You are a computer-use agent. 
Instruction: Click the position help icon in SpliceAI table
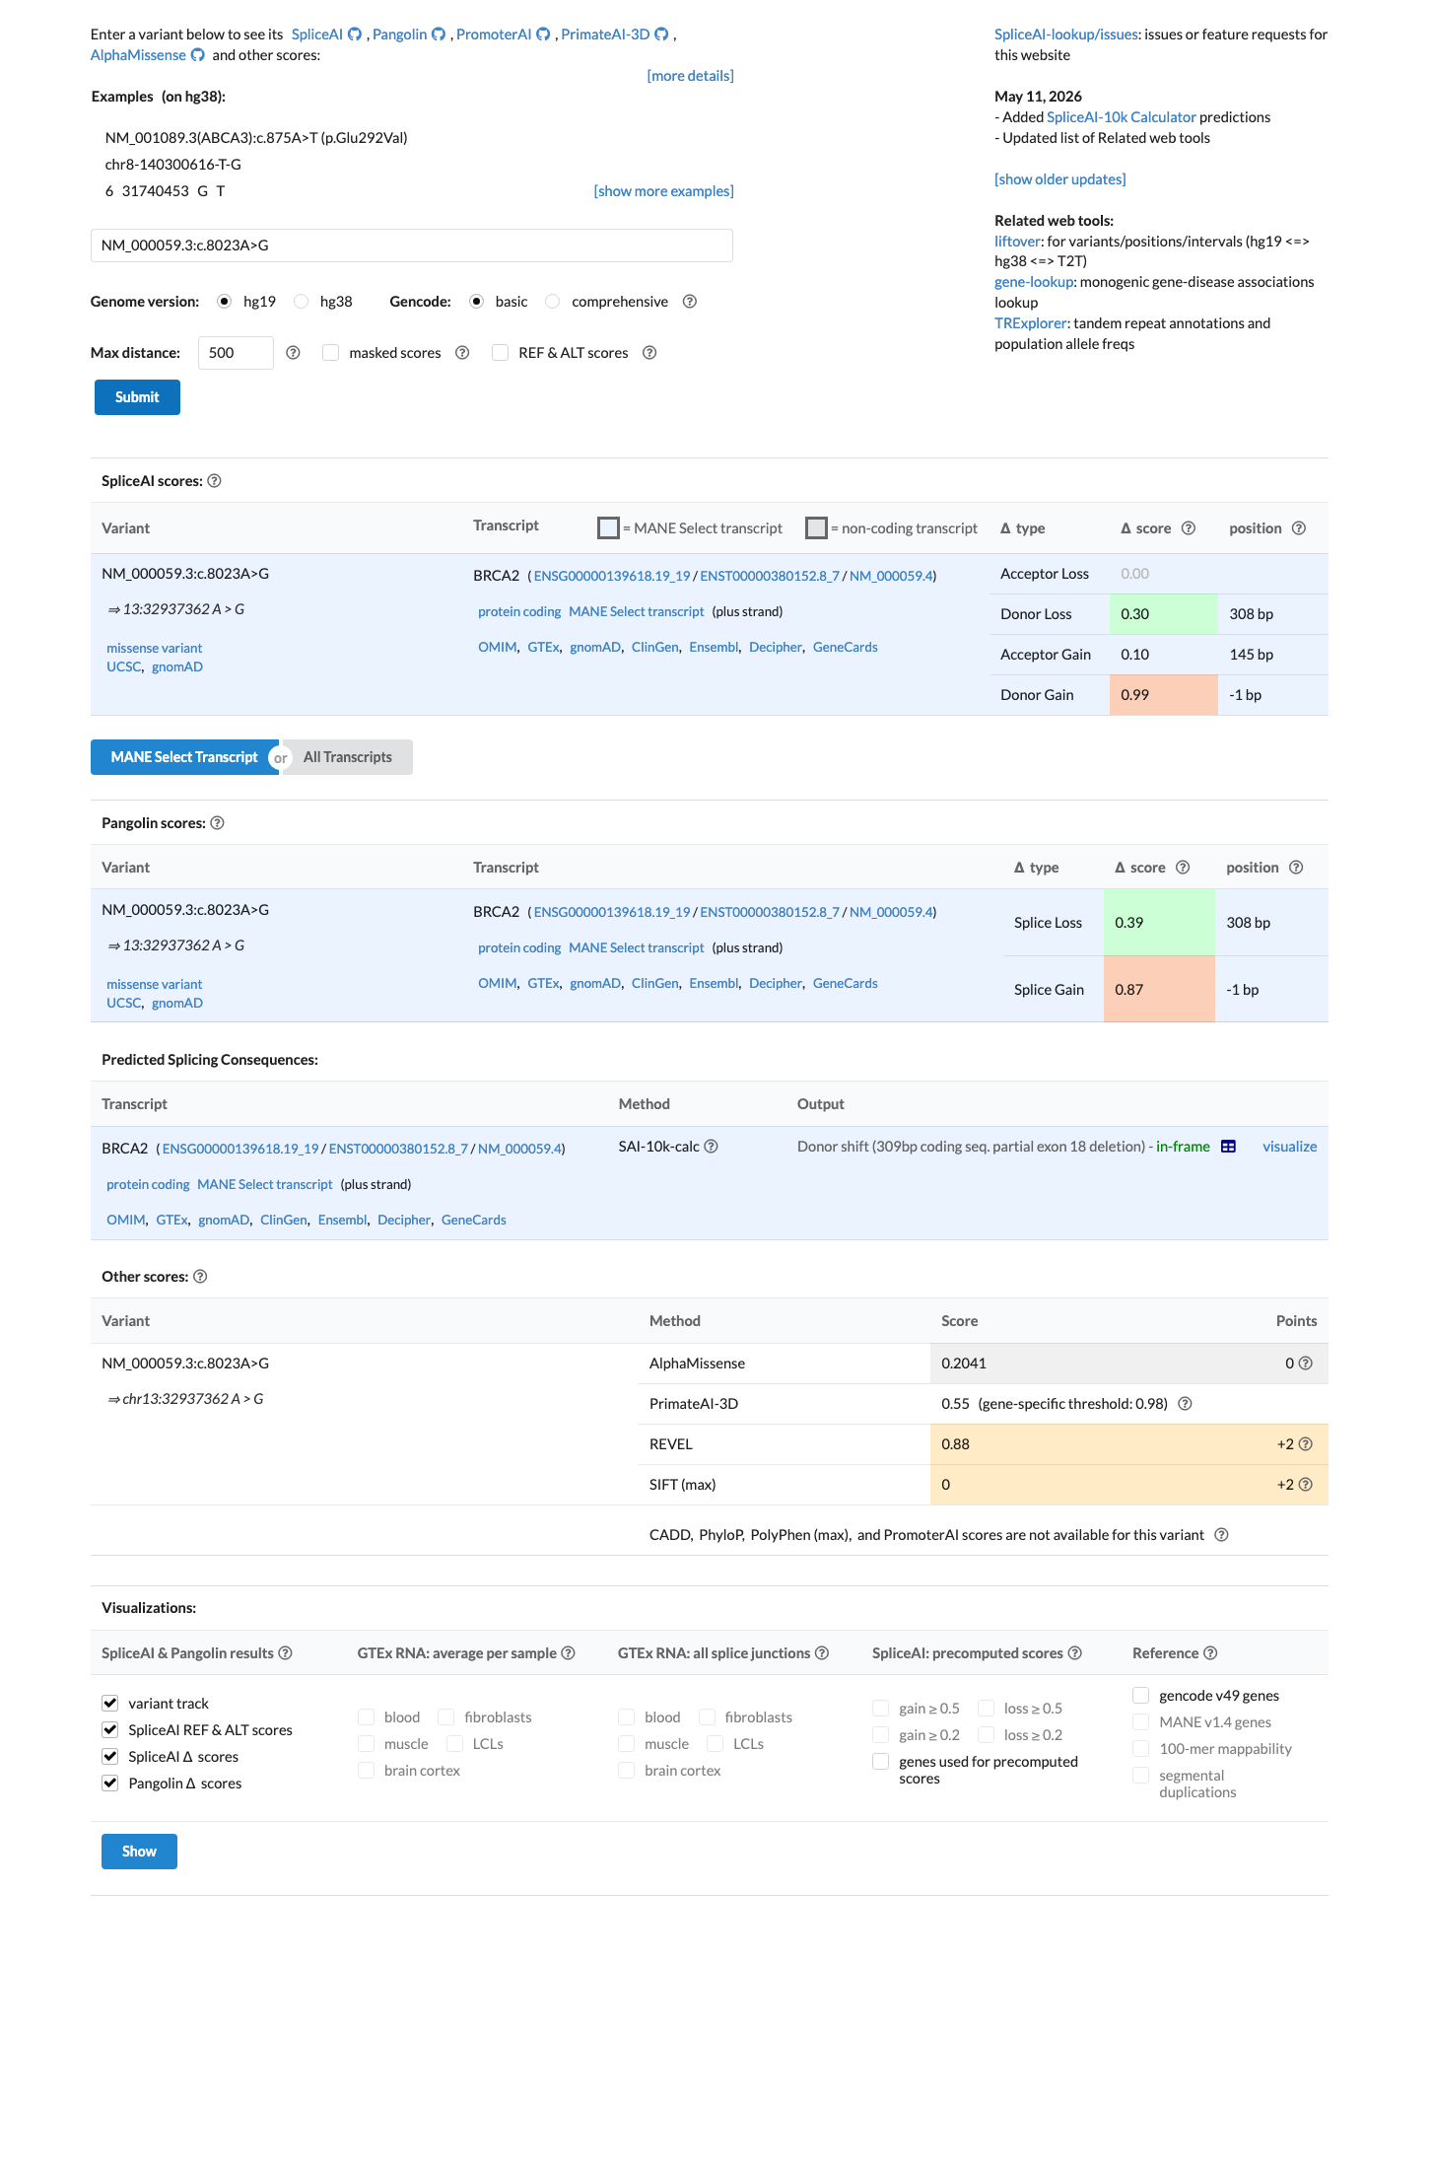pos(1299,528)
